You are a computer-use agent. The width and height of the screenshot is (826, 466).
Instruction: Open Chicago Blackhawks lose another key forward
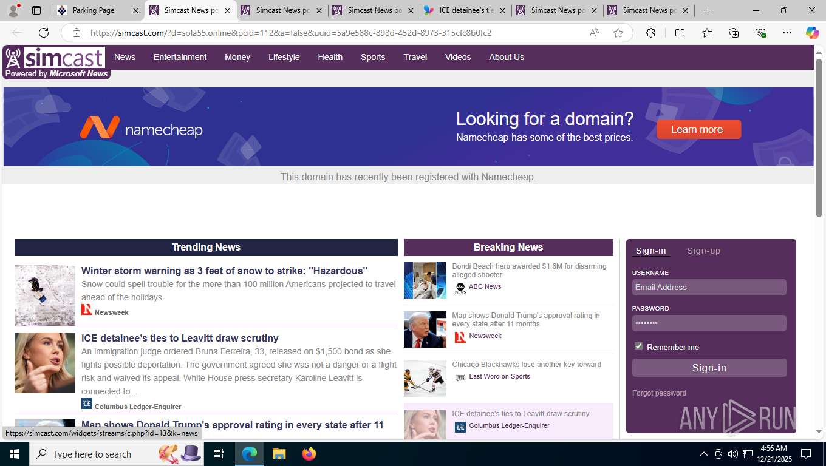pyautogui.click(x=527, y=365)
